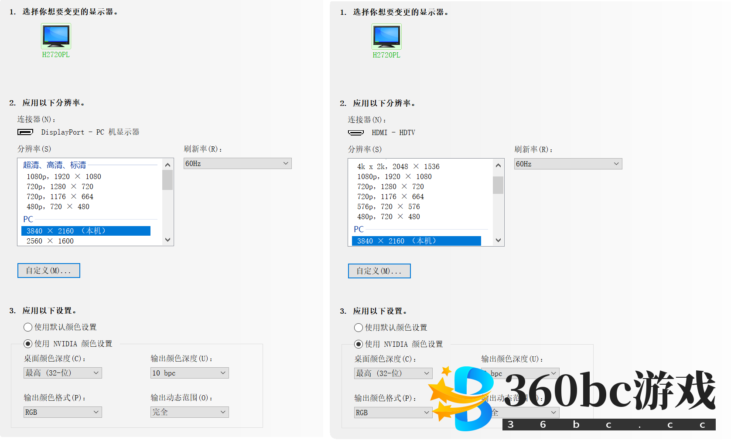
Task: Expand the 10 bpc output color depth dropdown
Action: [189, 373]
